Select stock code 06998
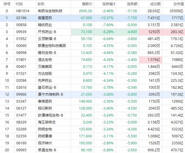 21,53
